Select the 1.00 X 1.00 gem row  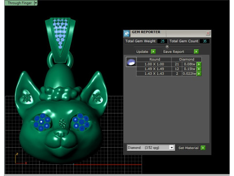pos(169,64)
